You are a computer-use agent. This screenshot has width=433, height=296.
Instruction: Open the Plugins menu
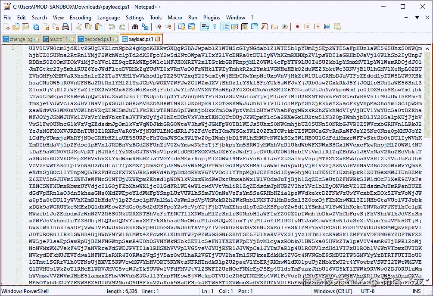tap(212, 17)
